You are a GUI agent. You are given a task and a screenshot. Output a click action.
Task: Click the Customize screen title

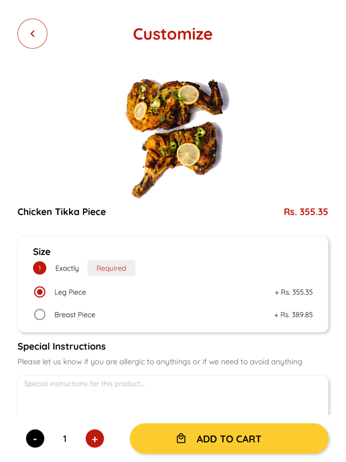tap(173, 35)
